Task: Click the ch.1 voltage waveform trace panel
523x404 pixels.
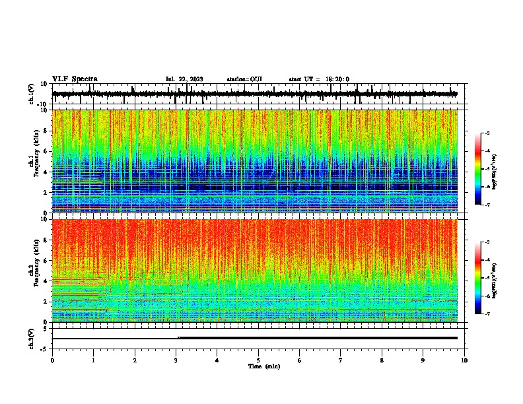Action: (x=260, y=94)
